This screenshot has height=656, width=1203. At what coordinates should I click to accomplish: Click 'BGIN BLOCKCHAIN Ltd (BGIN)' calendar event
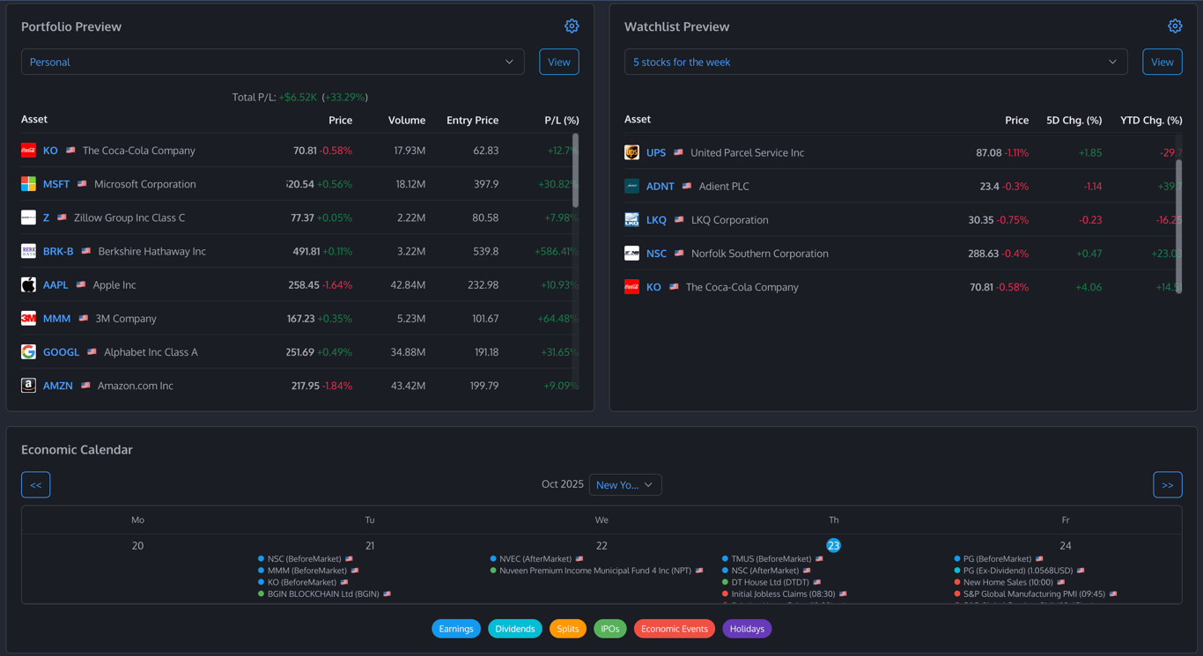[323, 593]
